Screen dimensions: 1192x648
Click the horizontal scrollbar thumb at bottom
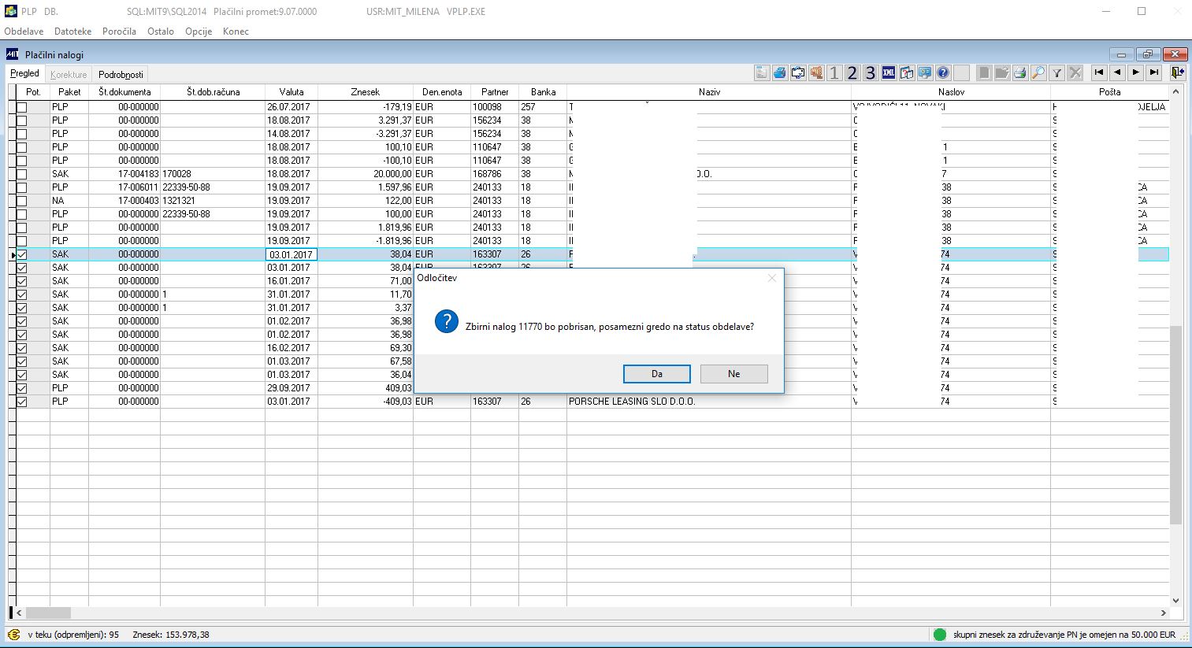click(x=48, y=613)
